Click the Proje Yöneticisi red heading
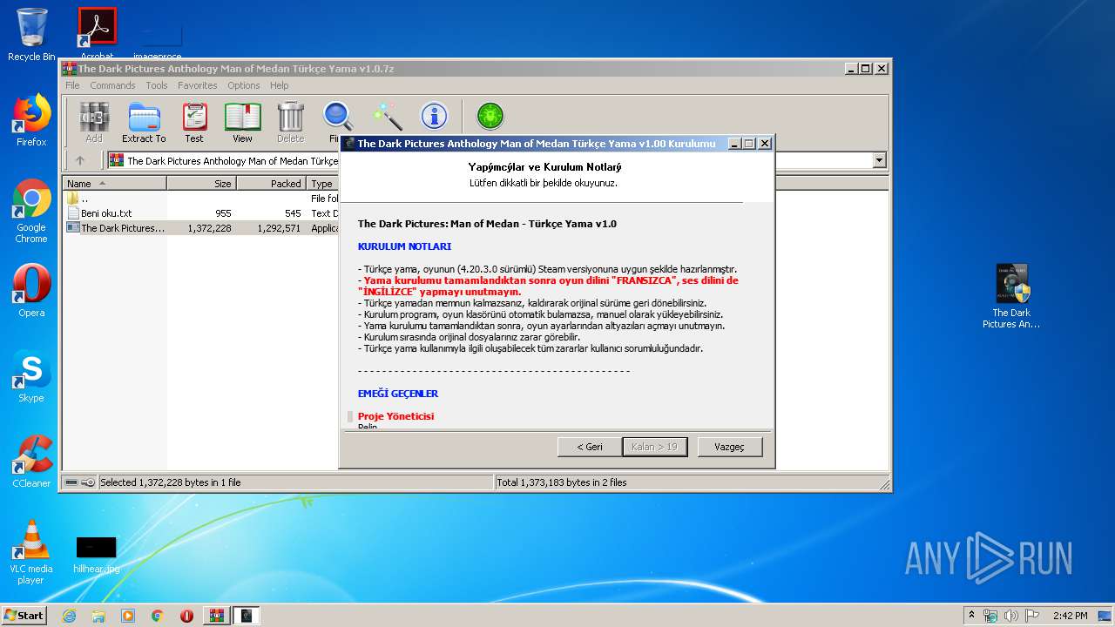Viewport: 1115px width, 627px height. pos(395,416)
